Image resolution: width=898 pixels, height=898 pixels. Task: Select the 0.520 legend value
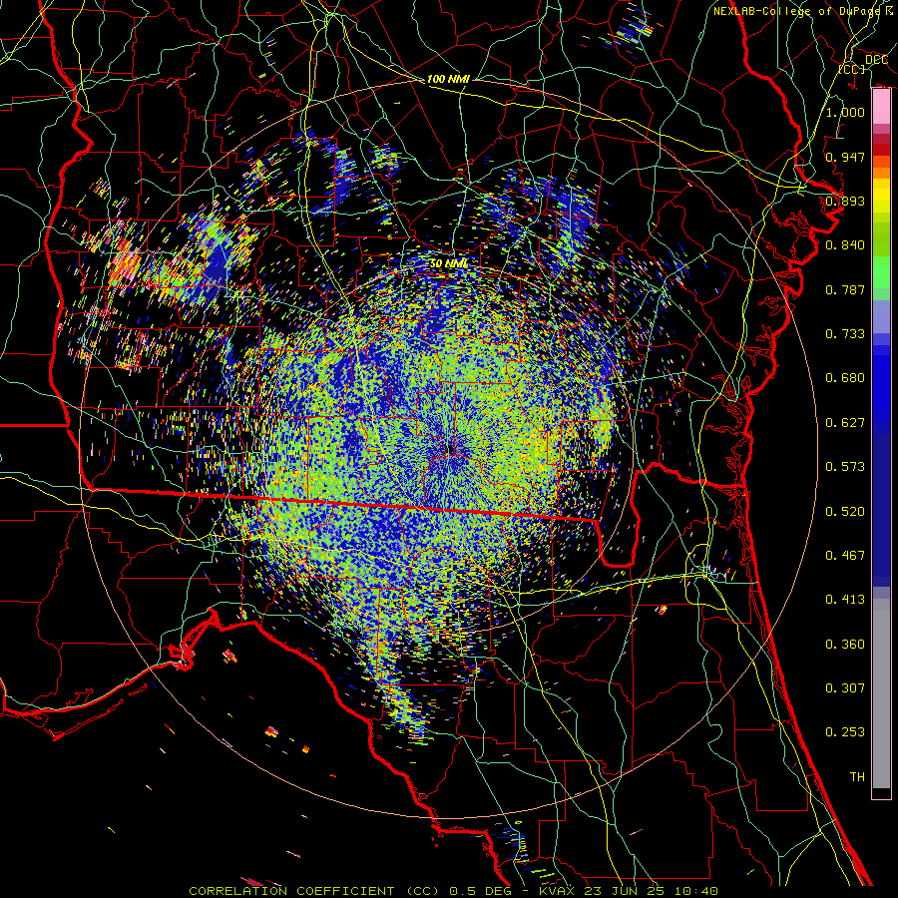[845, 512]
